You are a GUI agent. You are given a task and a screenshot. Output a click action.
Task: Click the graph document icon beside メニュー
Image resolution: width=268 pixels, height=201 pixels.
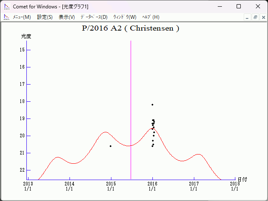click(x=6, y=17)
